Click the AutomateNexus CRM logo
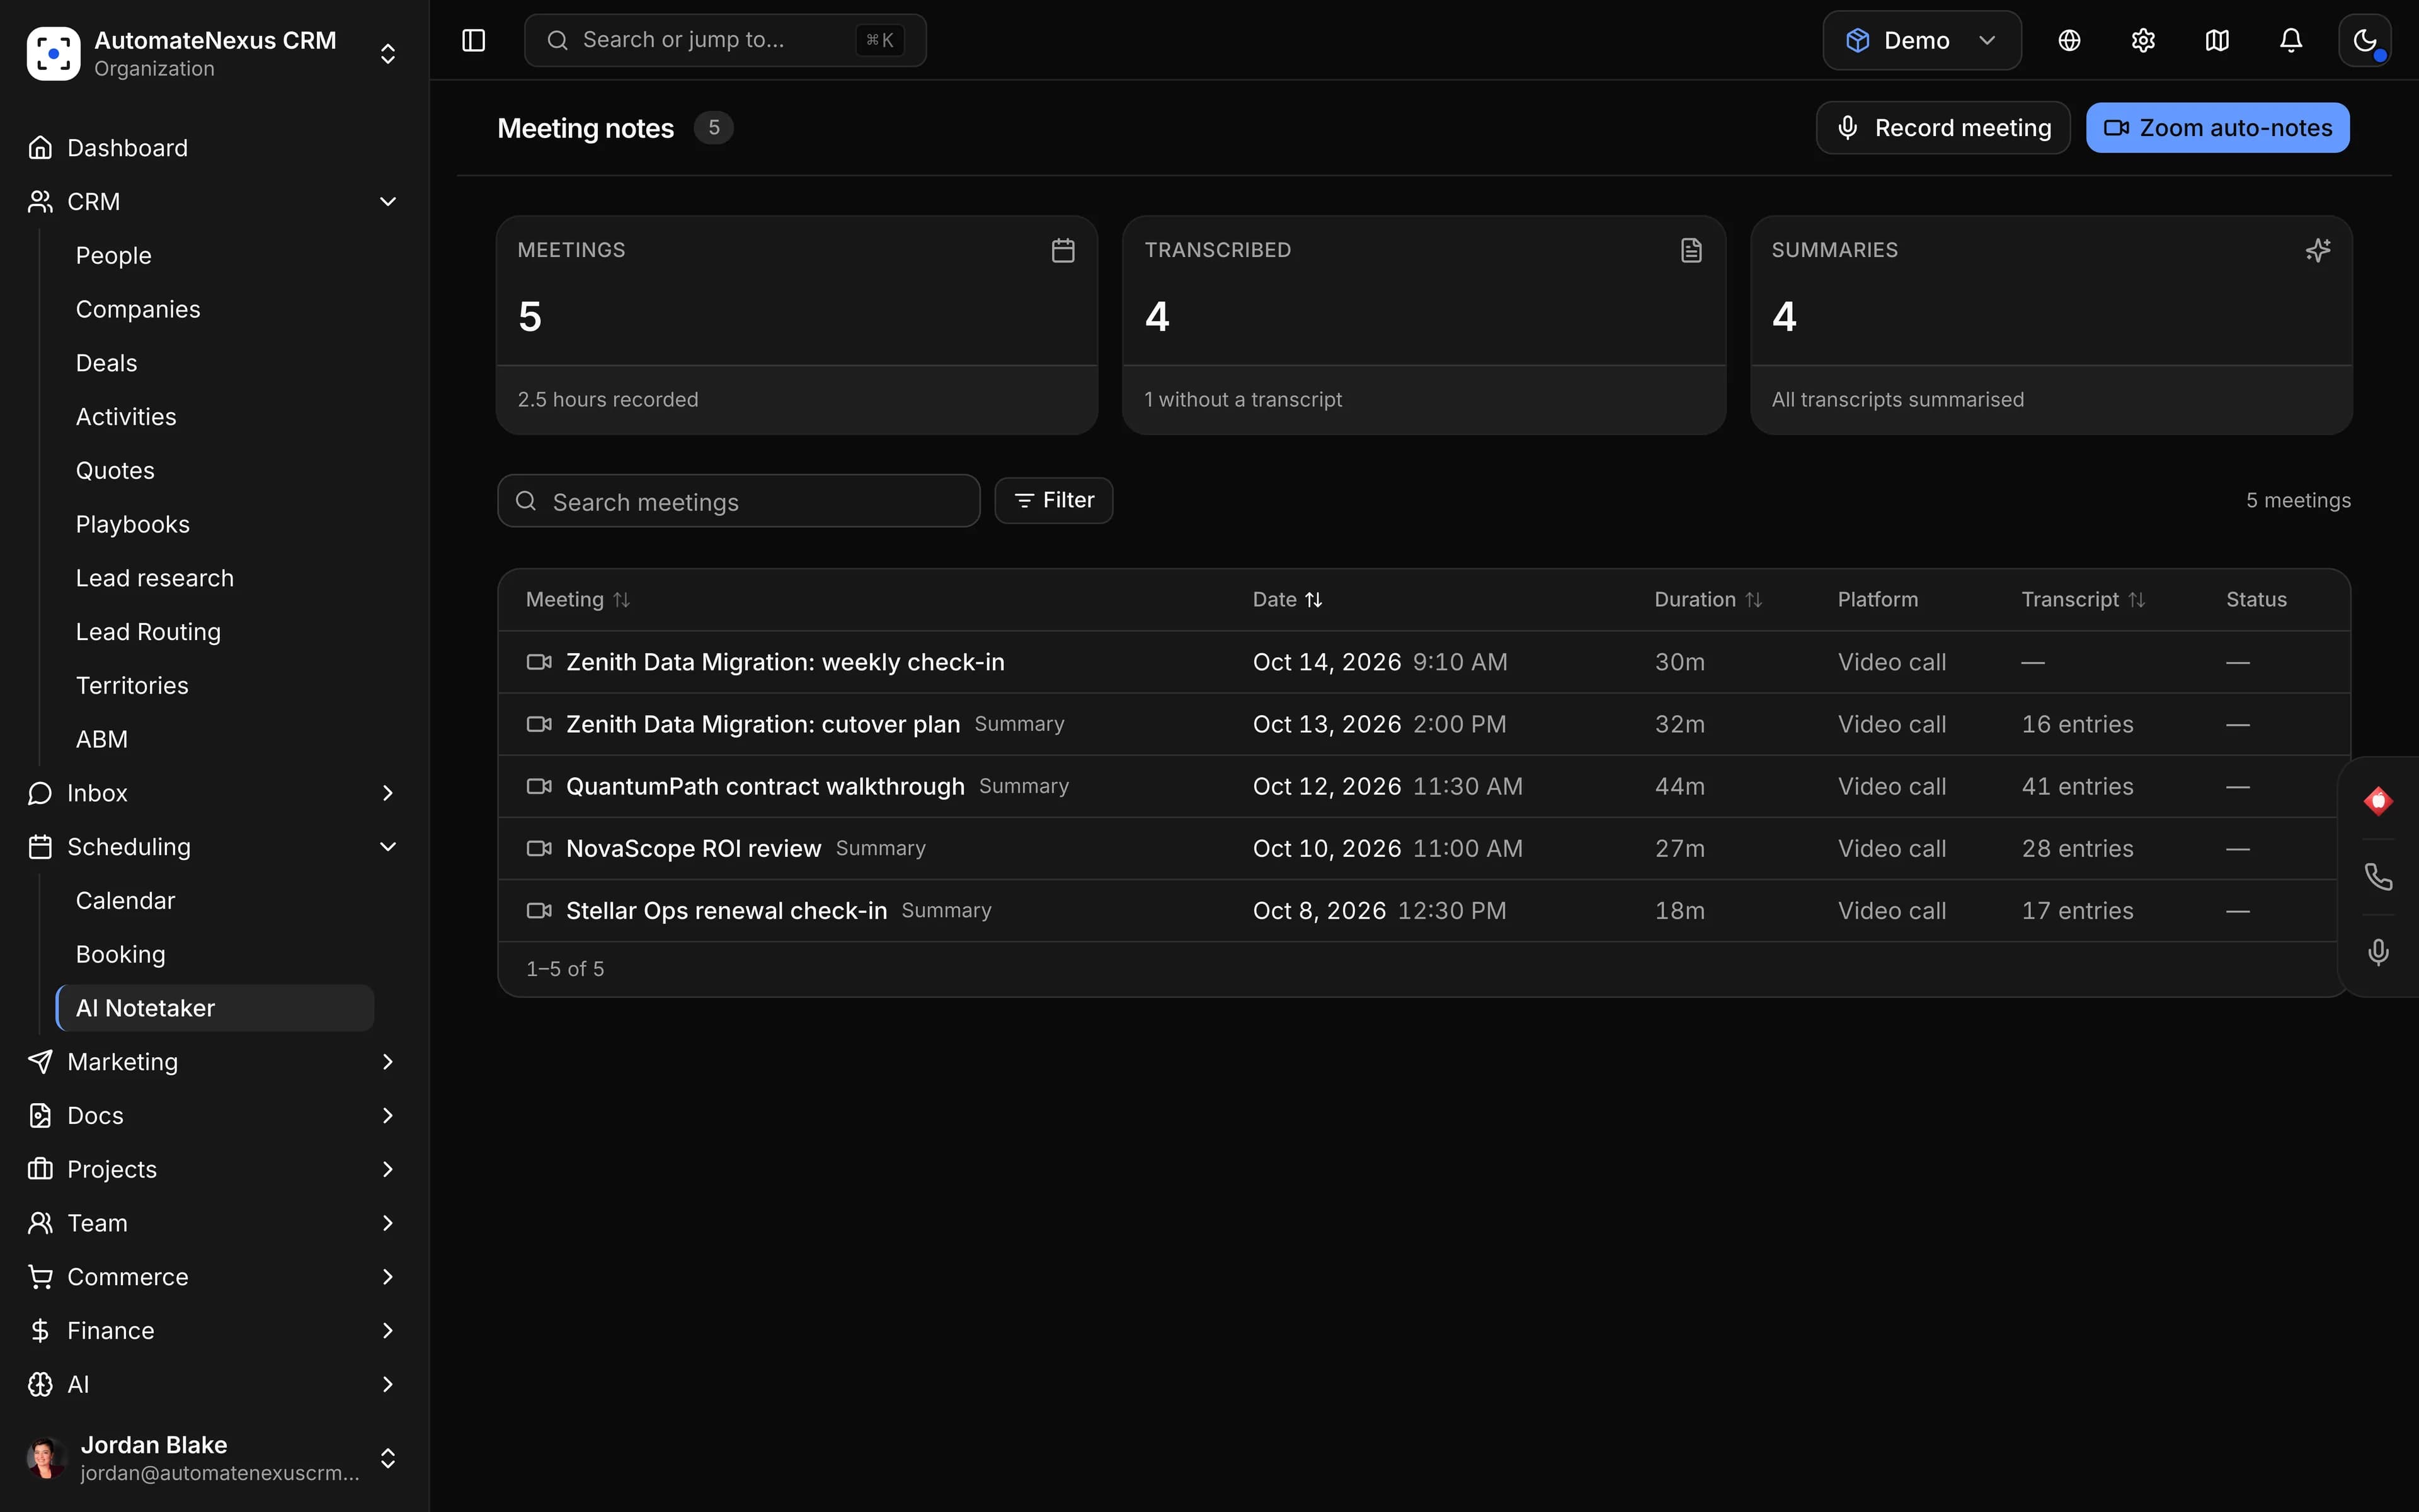 point(53,53)
